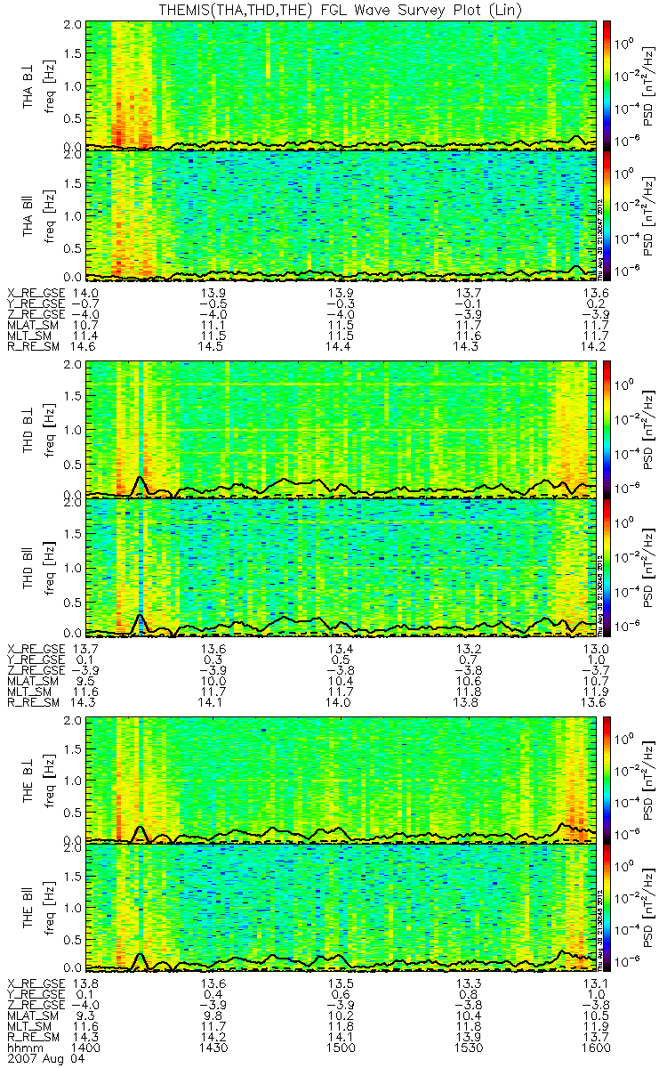
Task: Click inside the THA B⊥ spectrogram panel
Action: click(x=342, y=85)
